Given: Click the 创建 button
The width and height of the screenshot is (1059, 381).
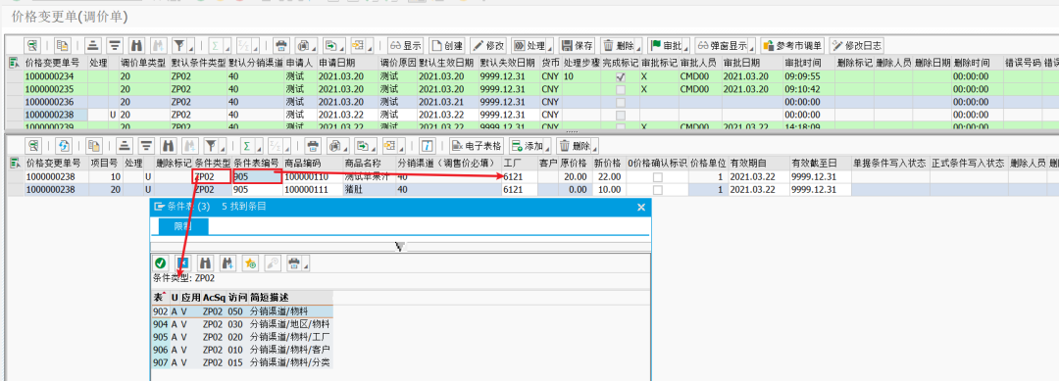Looking at the screenshot, I should click(447, 46).
